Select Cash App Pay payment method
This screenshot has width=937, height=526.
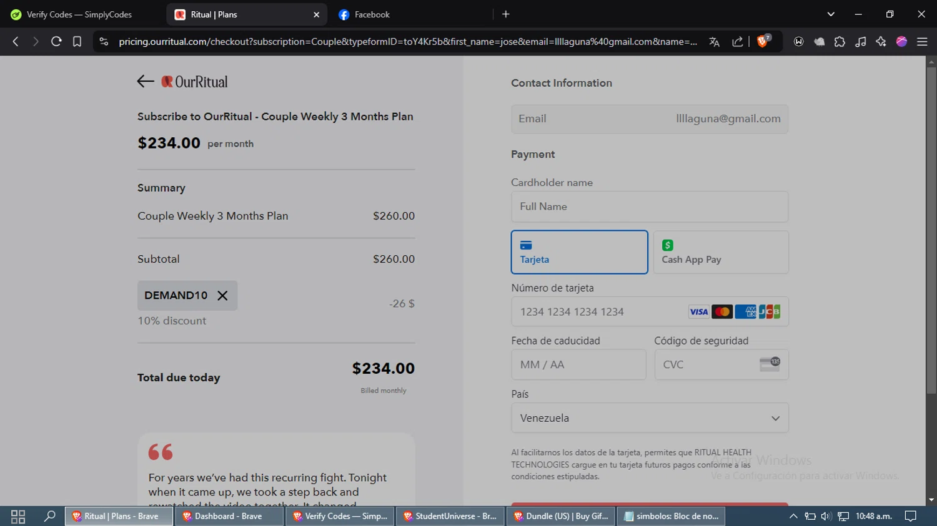721,252
